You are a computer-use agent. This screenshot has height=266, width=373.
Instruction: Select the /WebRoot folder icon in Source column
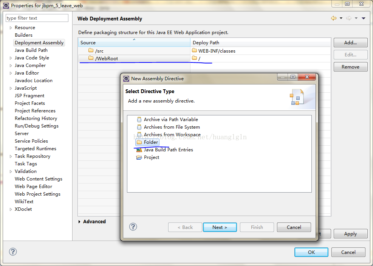(91, 58)
